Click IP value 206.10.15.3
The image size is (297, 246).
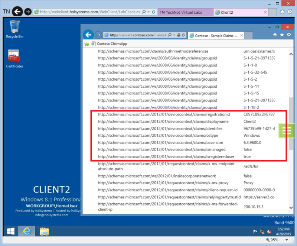254,207
